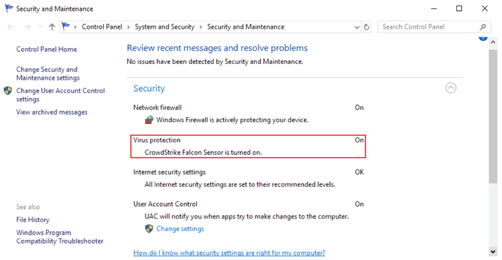Click the shield icon beside Change settings
This screenshot has height=260, width=502.
click(149, 229)
